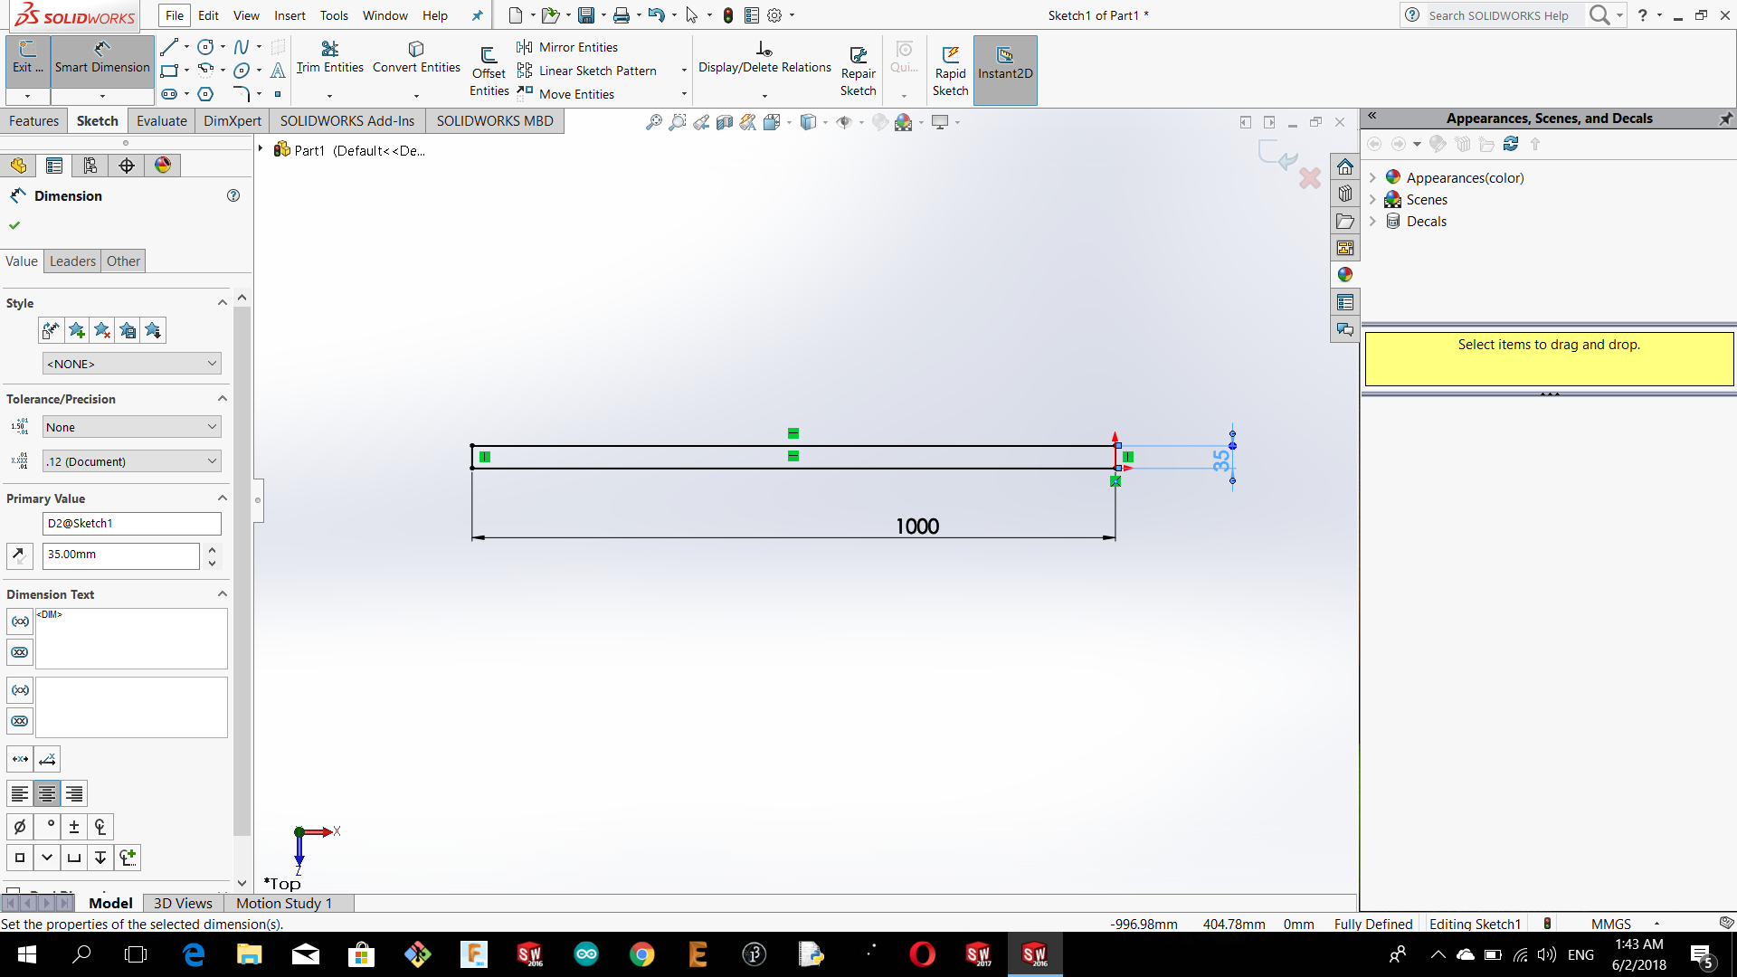Toggle the Smart Dimension tool off
This screenshot has height=977, width=1737.
click(x=102, y=60)
